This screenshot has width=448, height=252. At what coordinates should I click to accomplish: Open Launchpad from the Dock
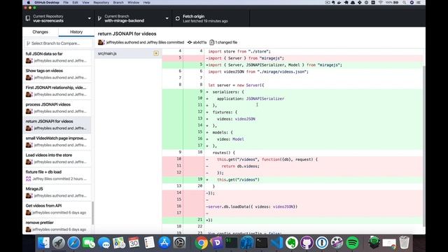point(59,243)
